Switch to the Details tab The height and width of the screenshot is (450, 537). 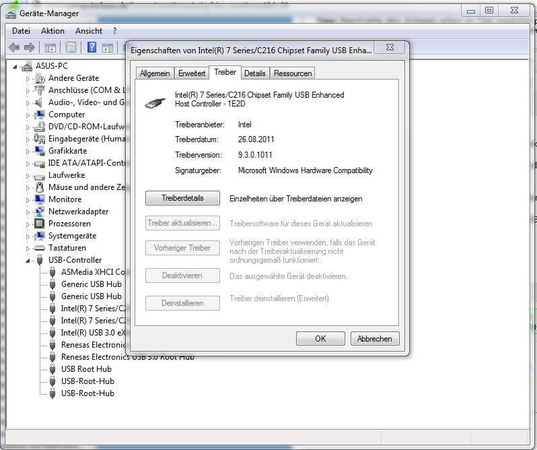pyautogui.click(x=255, y=73)
